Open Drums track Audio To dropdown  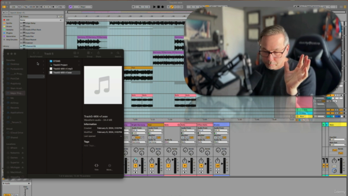pos(221,142)
